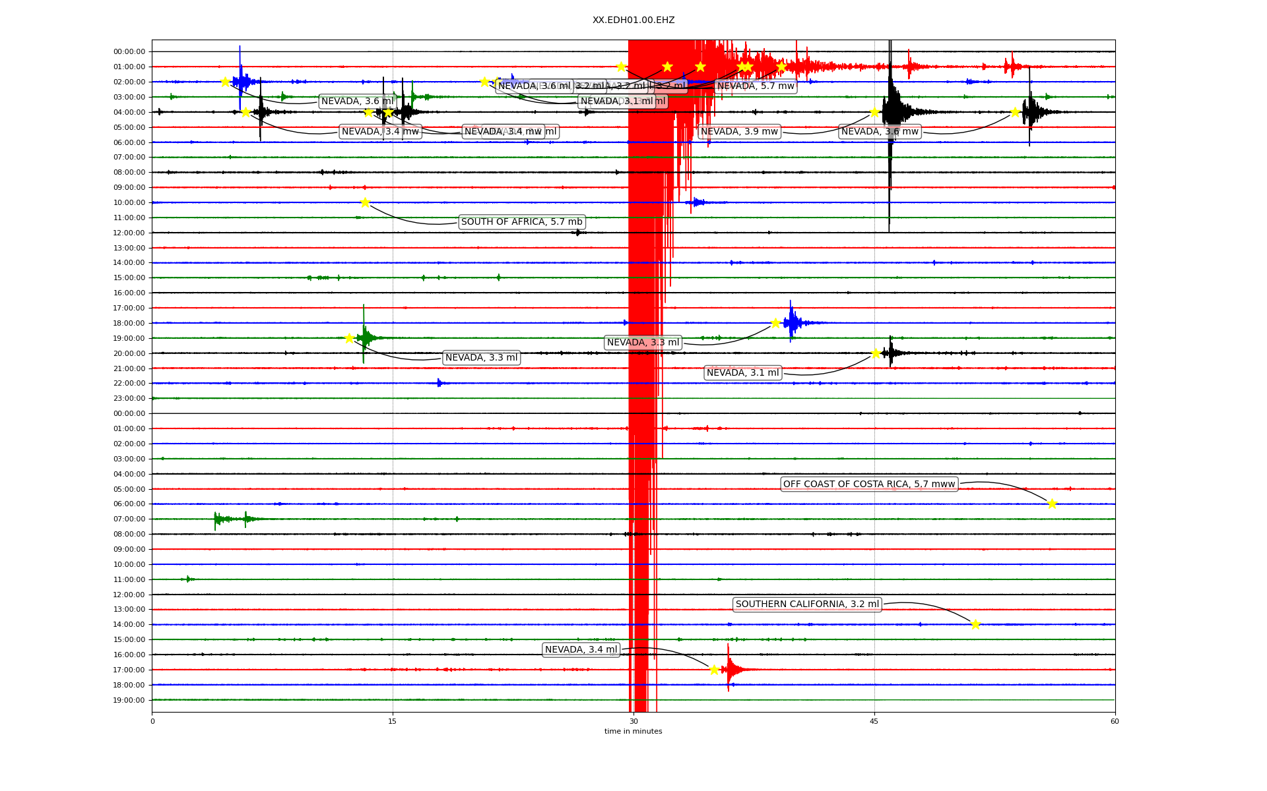The height and width of the screenshot is (791, 1267).
Task: Click the NEVADA, 3.6 mw label box
Action: (x=879, y=132)
